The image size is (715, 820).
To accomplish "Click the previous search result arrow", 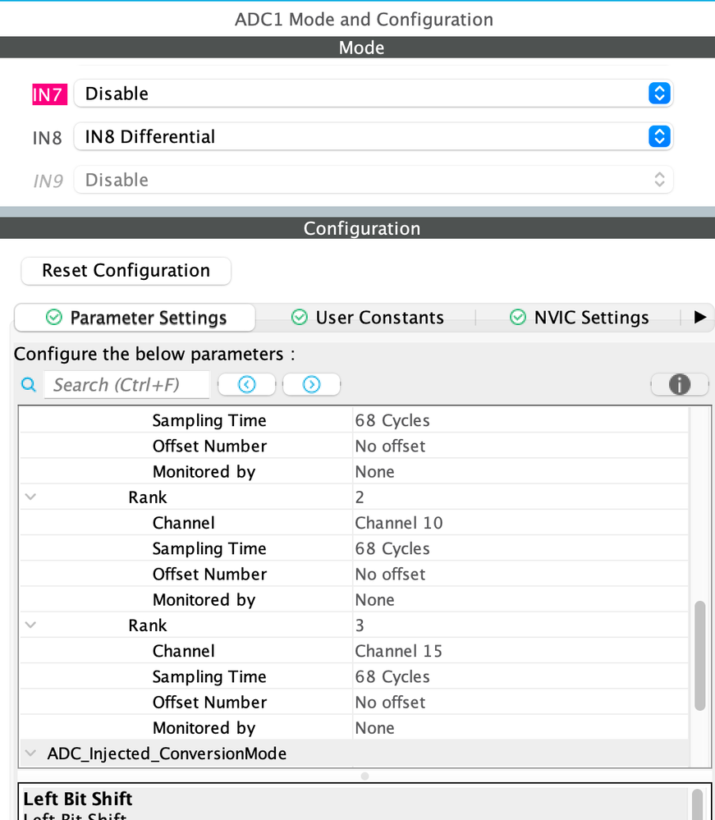I will click(x=246, y=384).
